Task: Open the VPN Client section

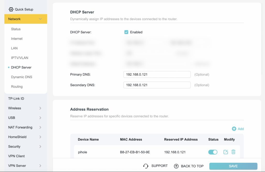Action: click(x=16, y=156)
